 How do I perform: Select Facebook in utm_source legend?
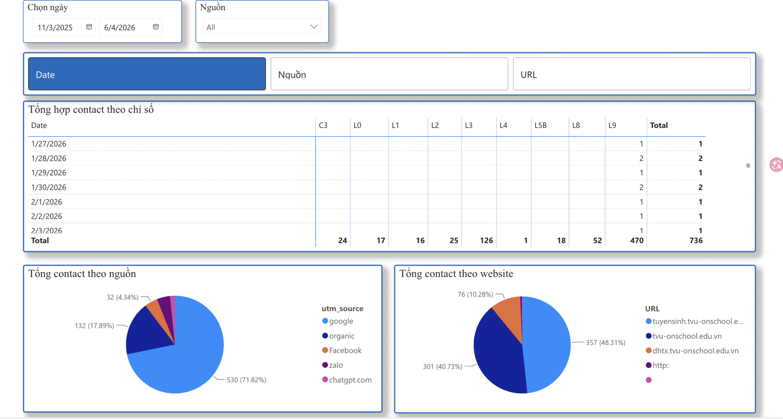coord(342,351)
